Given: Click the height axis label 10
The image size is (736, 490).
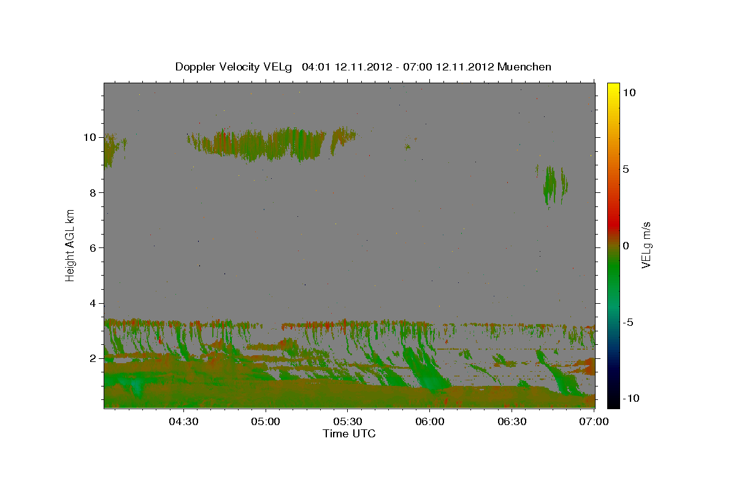Looking at the screenshot, I should 90,137.
